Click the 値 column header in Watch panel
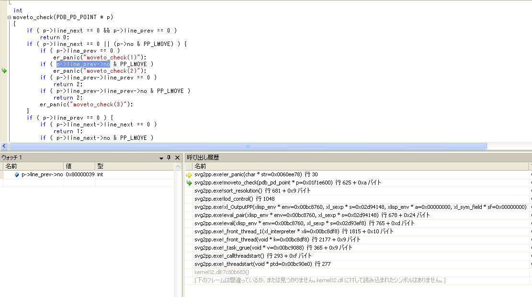 tap(79, 166)
